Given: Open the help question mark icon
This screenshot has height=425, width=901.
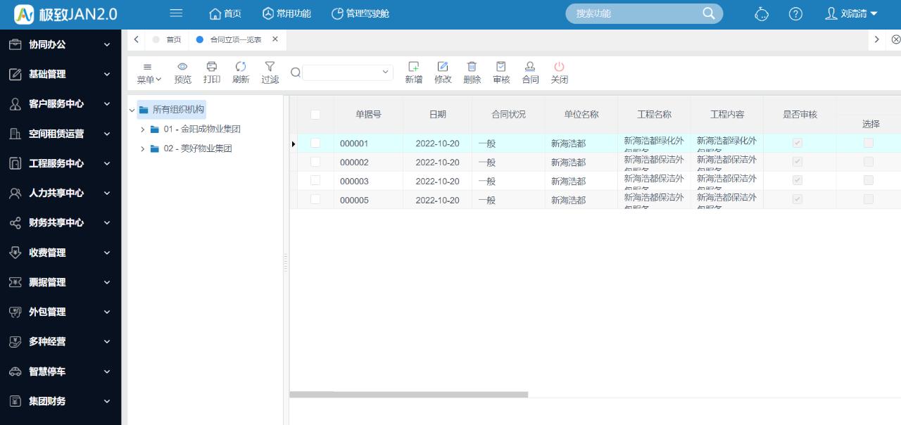Looking at the screenshot, I should click(x=795, y=14).
